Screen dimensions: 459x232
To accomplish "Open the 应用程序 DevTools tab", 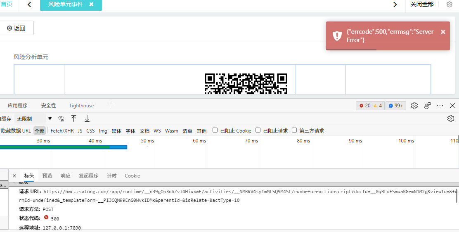I will [x=18, y=105].
